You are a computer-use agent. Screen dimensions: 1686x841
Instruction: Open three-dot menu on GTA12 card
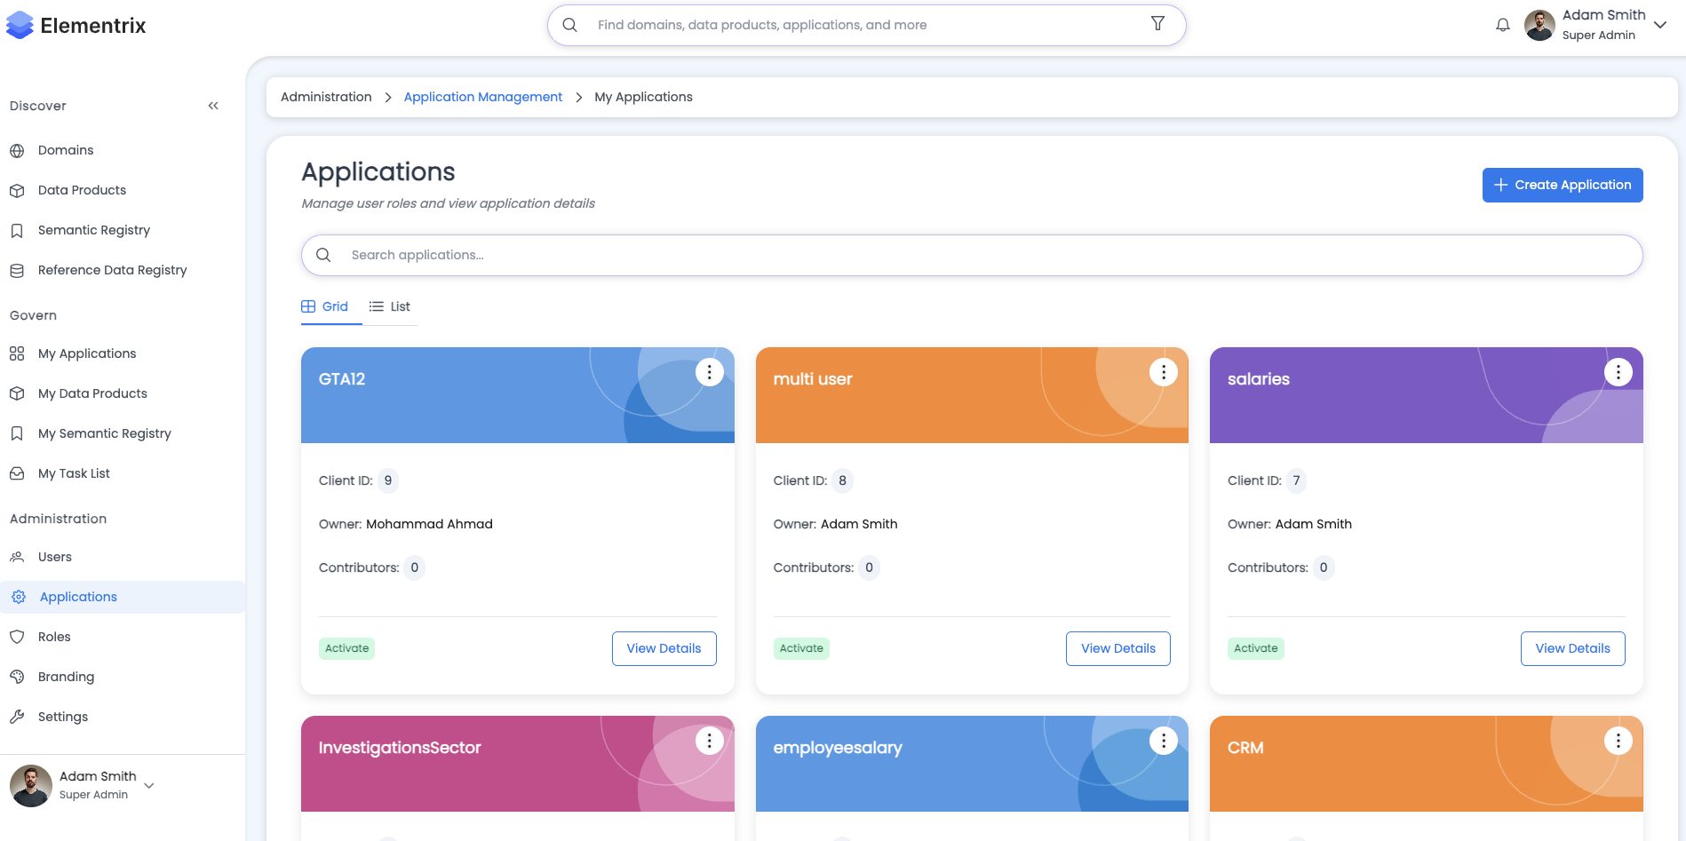(709, 372)
